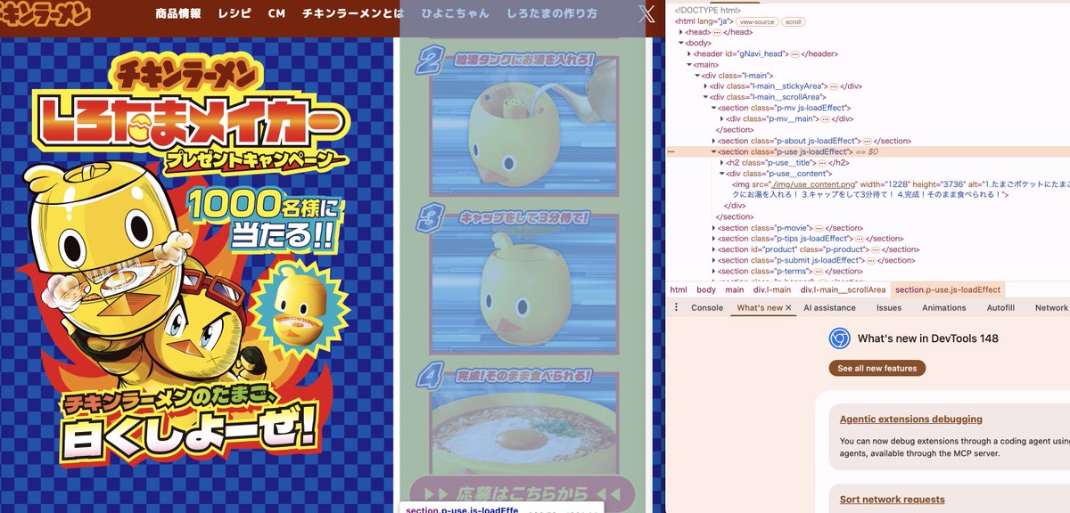The image size is (1070, 513).
Task: Click the しろたまの作り方 nav link
Action: click(x=552, y=13)
